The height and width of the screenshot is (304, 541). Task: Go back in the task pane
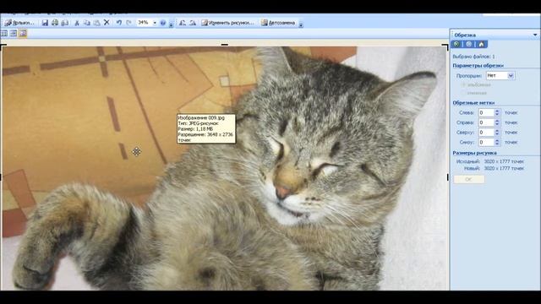[x=456, y=44]
